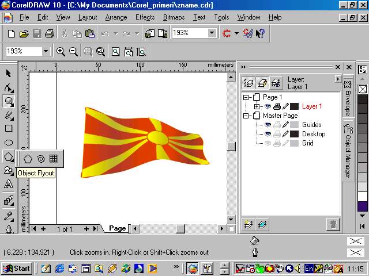Toggle Show Object Properties in Object Manager

click(x=248, y=83)
